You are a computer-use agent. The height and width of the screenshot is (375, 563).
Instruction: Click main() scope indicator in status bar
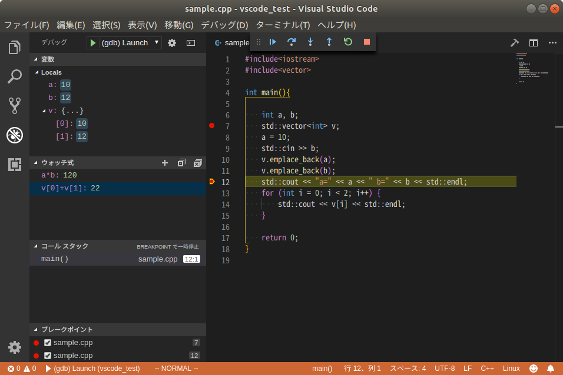pyautogui.click(x=322, y=369)
